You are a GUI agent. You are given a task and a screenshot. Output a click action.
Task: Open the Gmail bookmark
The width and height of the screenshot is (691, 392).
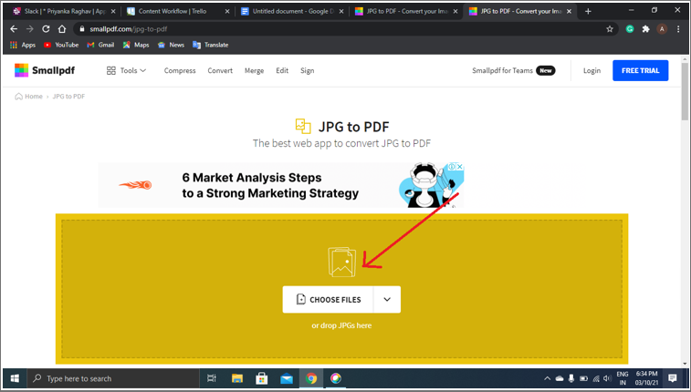coord(100,45)
